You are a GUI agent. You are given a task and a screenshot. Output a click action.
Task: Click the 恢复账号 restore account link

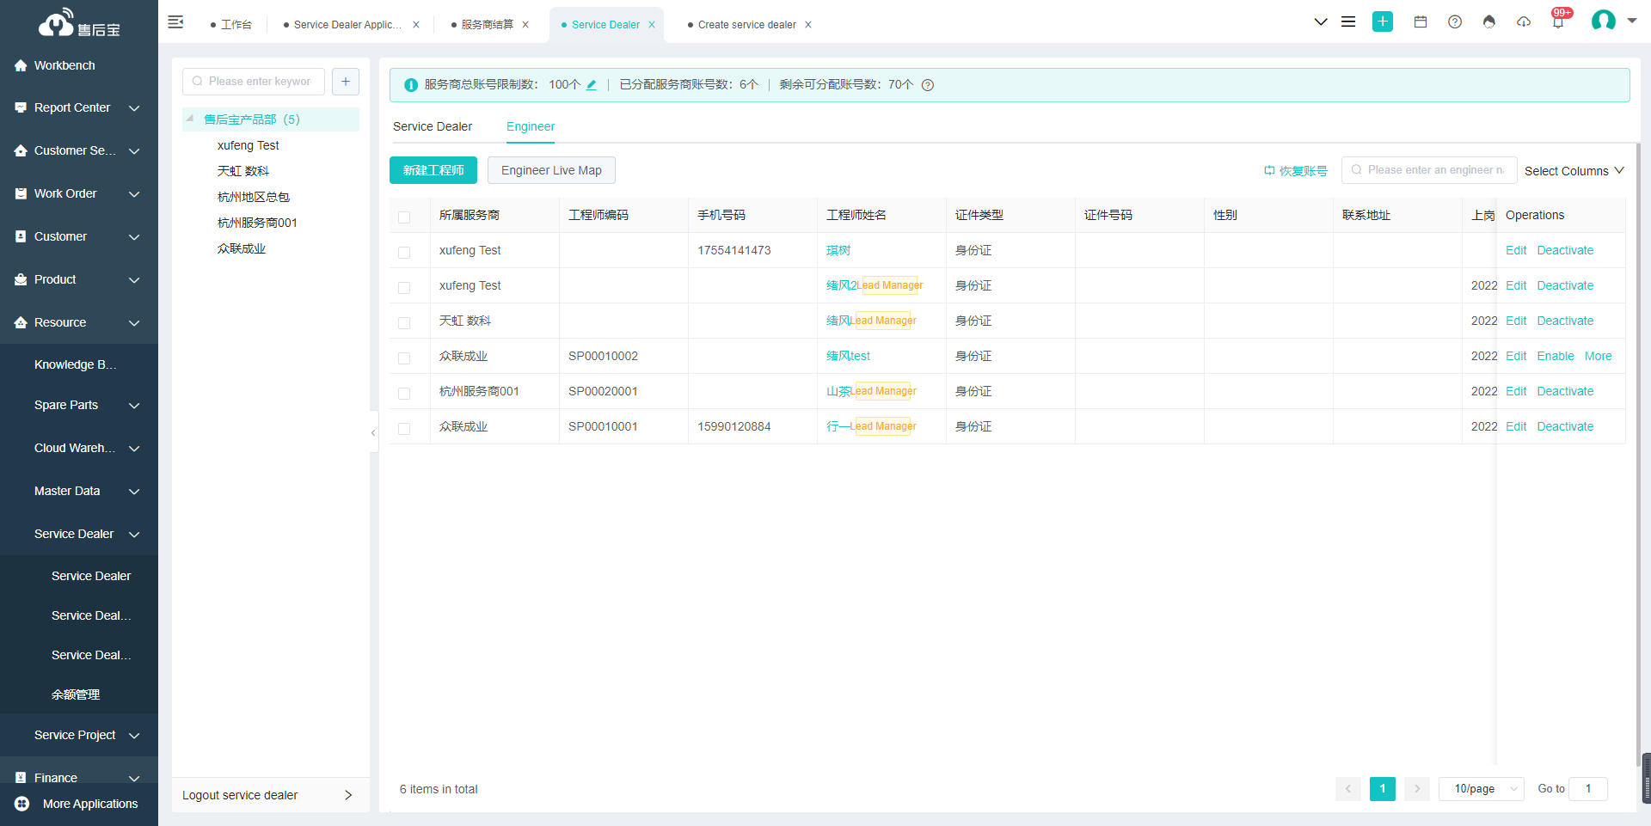tap(1296, 170)
